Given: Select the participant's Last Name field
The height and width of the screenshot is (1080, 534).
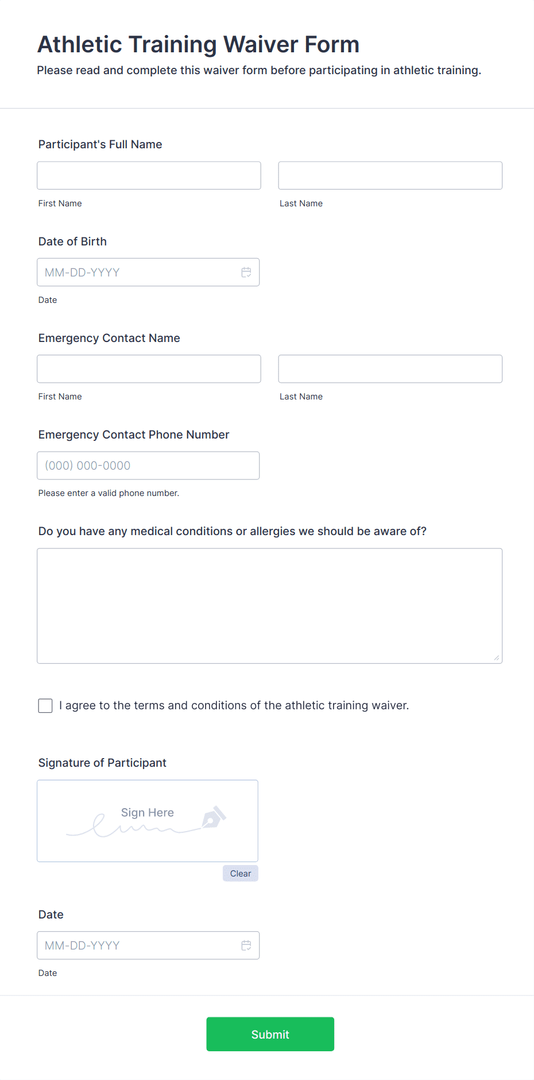Looking at the screenshot, I should tap(390, 175).
